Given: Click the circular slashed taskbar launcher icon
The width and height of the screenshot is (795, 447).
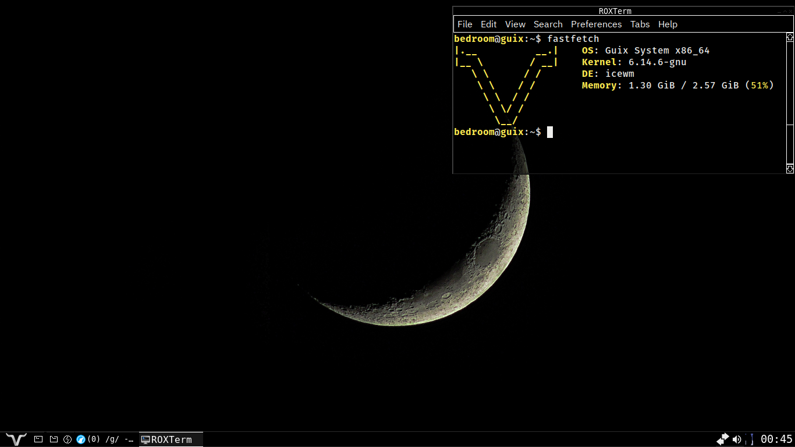Looking at the screenshot, I should point(68,439).
